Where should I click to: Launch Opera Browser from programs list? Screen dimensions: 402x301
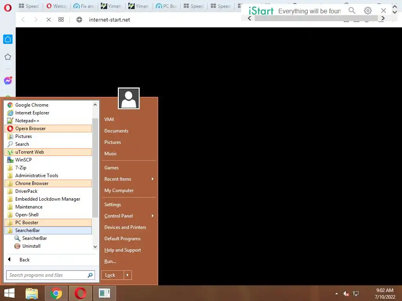pos(48,129)
